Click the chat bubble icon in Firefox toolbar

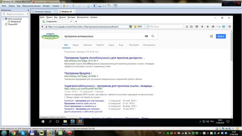coord(213,27)
